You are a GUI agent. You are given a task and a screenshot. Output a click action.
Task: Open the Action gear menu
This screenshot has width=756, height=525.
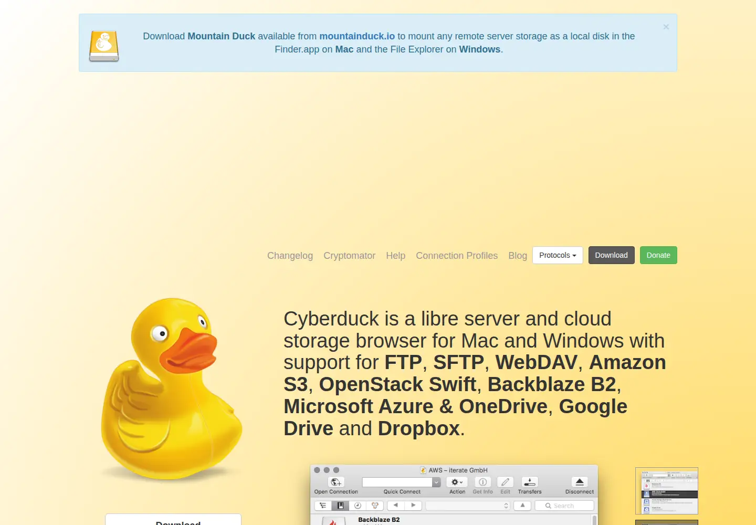pos(457,482)
